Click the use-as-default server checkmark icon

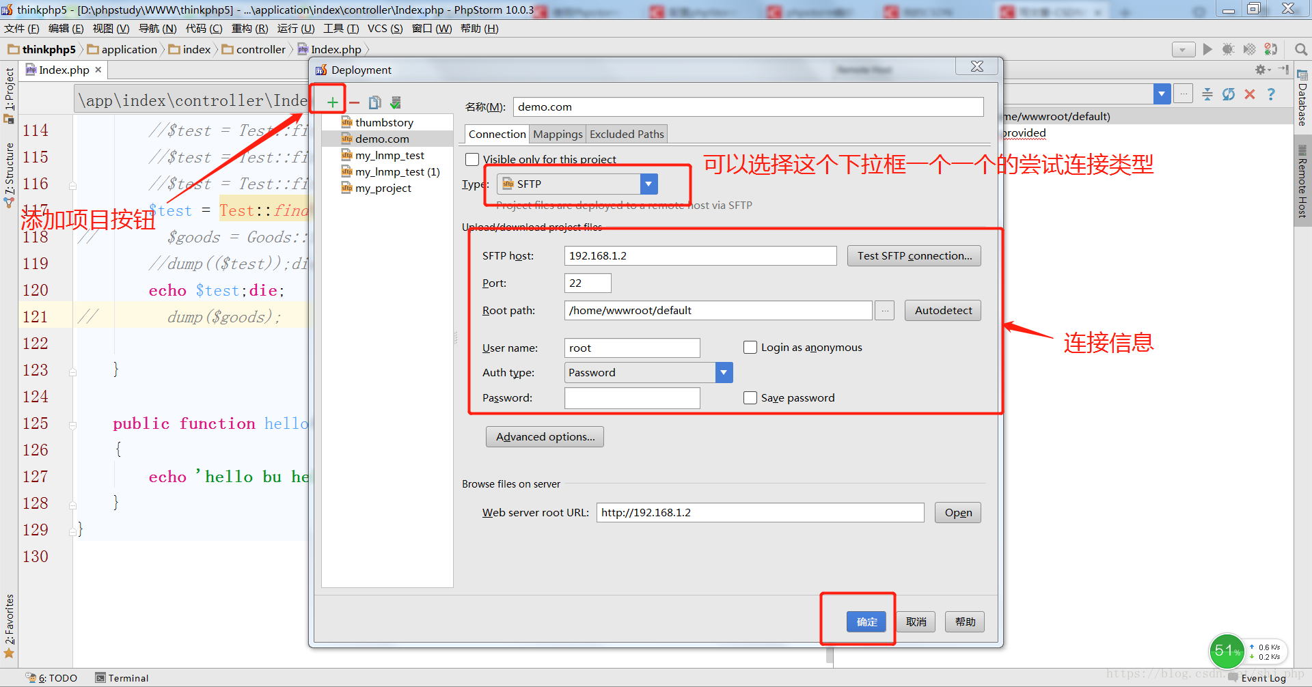click(x=395, y=102)
